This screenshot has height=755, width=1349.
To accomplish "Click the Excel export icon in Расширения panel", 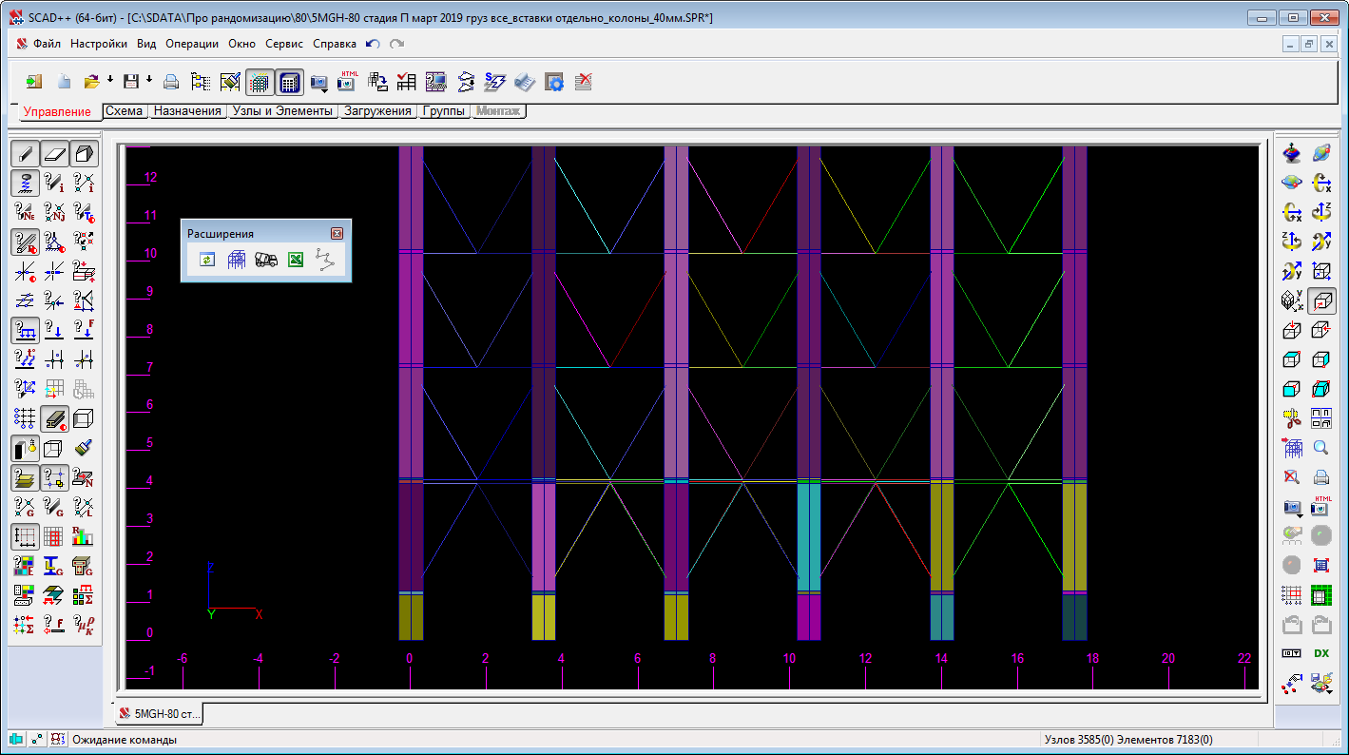I will point(296,260).
